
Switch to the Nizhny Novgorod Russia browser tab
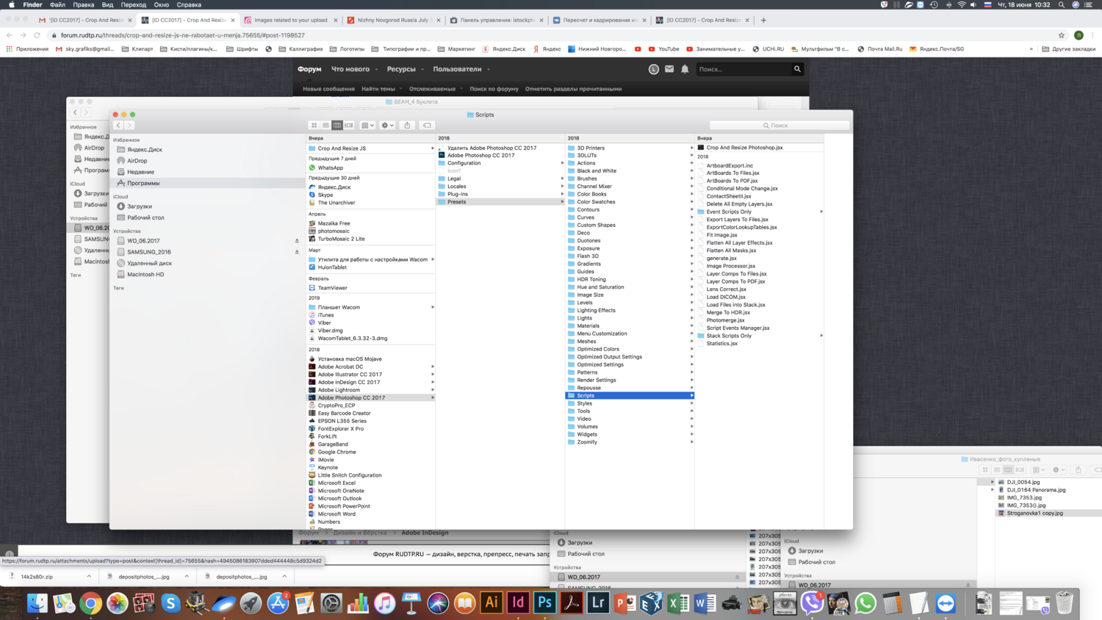pyautogui.click(x=392, y=20)
